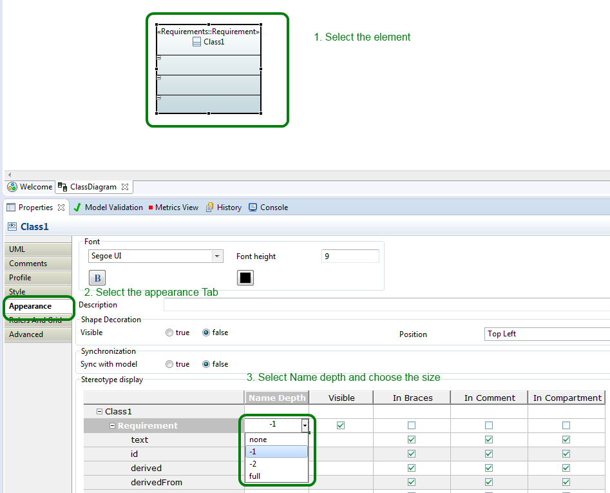This screenshot has width=610, height=493.
Task: Click the In Comment column header
Action: (490, 398)
